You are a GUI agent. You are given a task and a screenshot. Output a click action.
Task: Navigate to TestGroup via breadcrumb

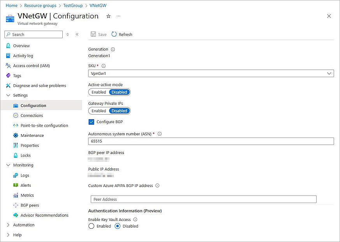[73, 5]
